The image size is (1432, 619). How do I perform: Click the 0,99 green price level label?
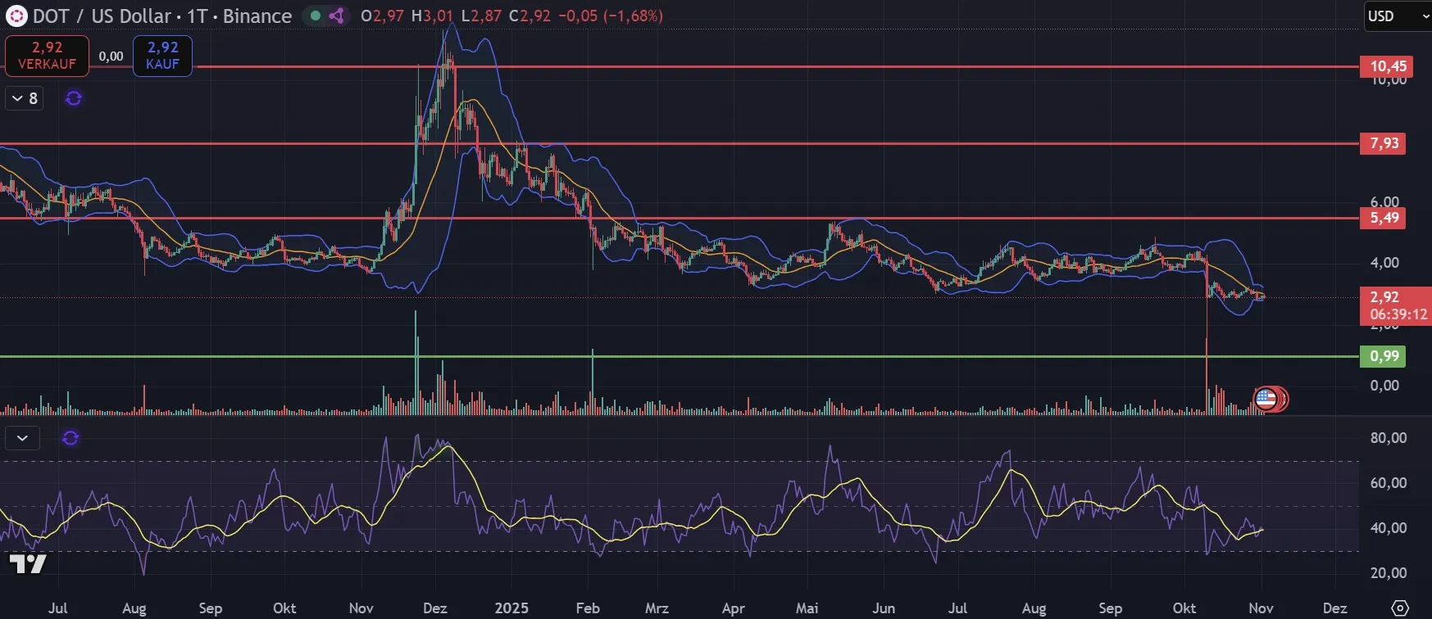1383,356
